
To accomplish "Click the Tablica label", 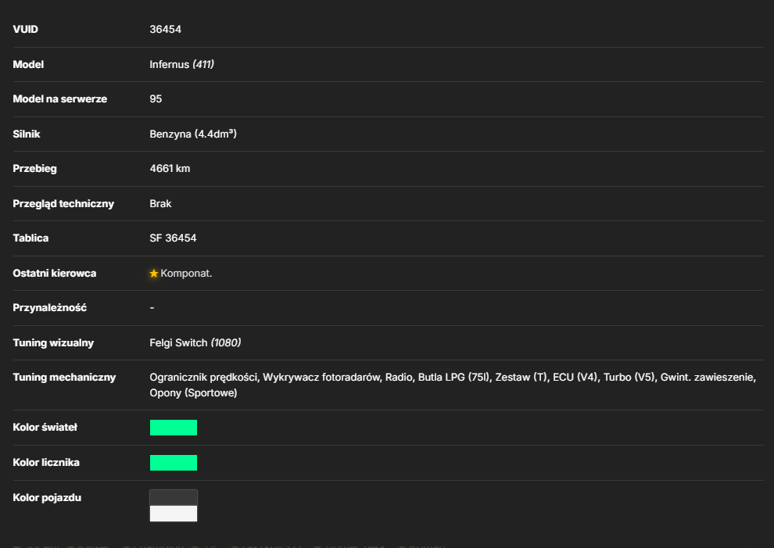I will [30, 238].
